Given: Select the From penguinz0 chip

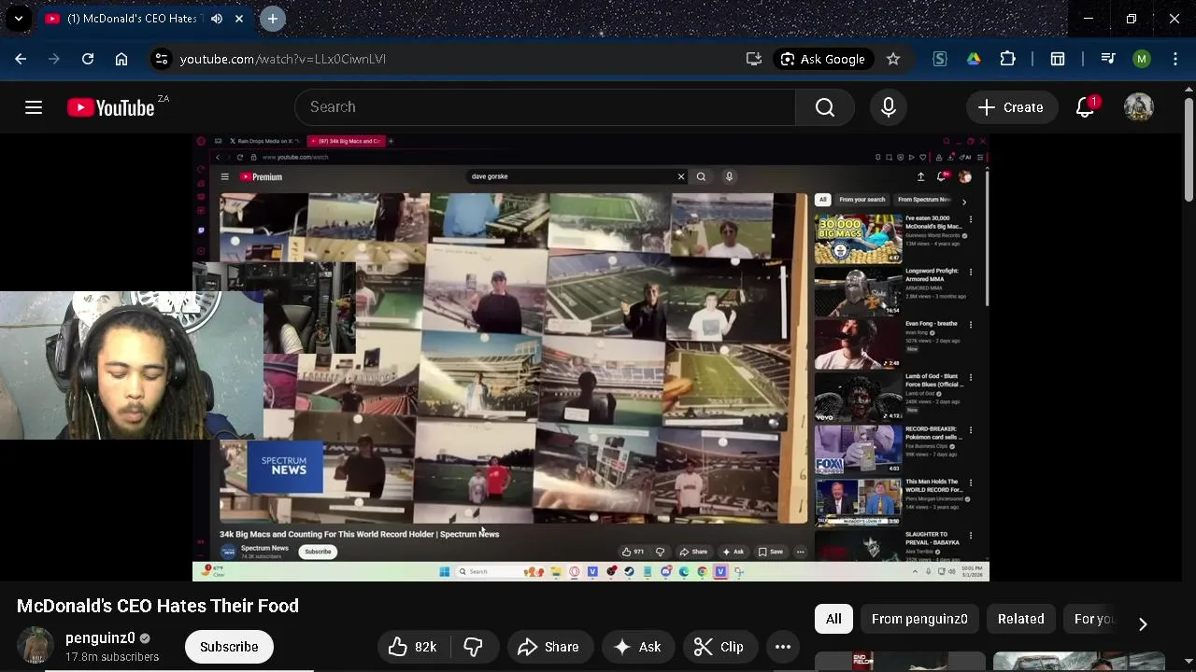Looking at the screenshot, I should (x=919, y=619).
